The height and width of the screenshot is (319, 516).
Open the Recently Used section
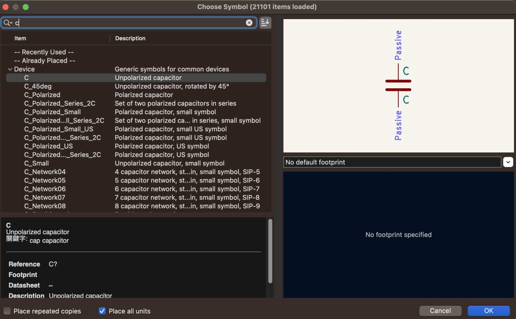pos(44,52)
